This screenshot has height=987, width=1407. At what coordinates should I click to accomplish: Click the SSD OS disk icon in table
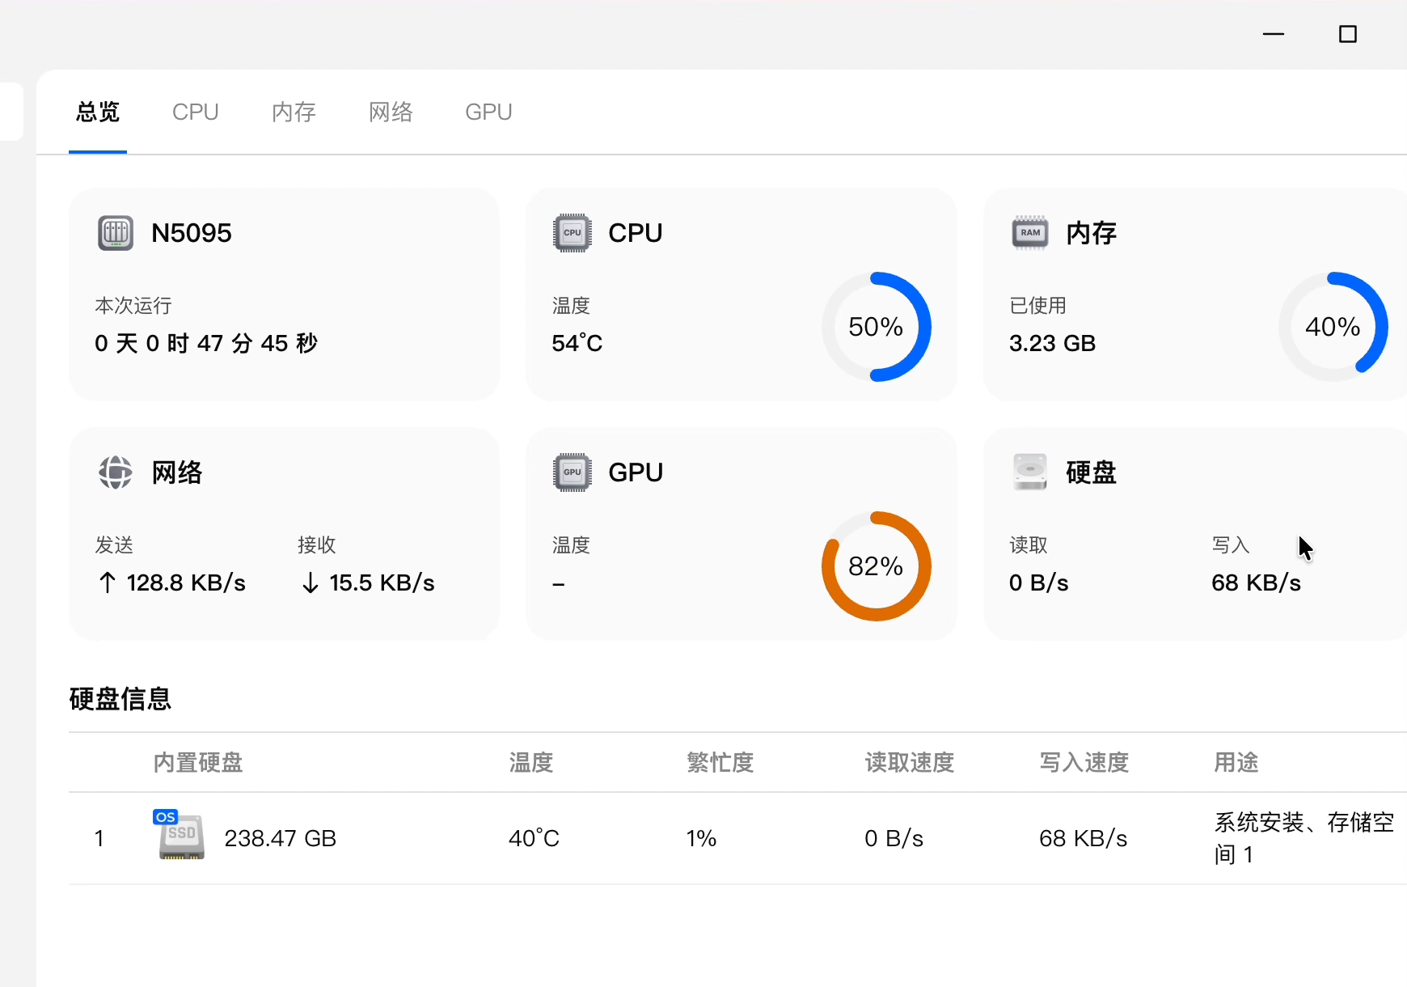[x=180, y=835]
